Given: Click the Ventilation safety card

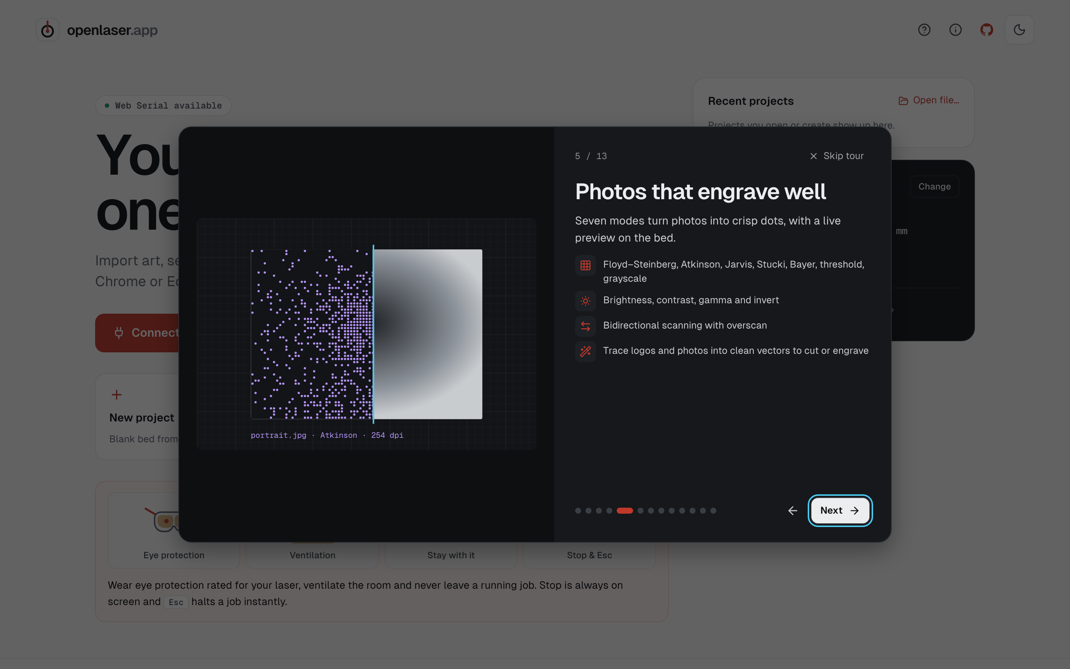Looking at the screenshot, I should pos(312,555).
